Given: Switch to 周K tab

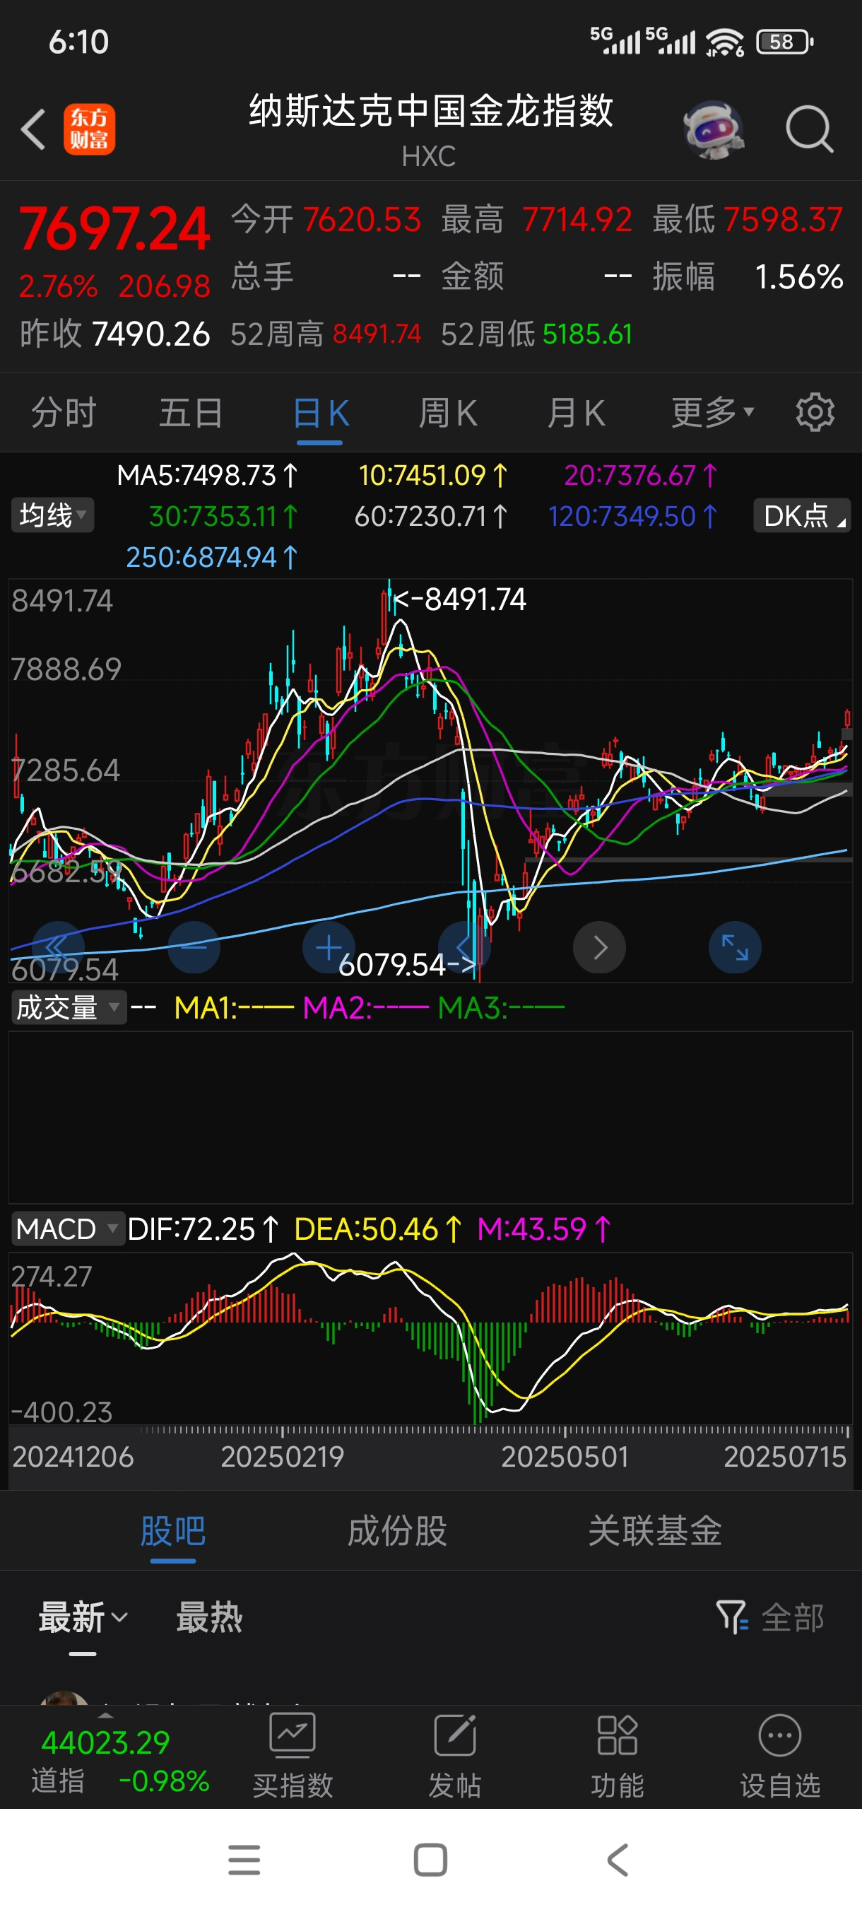Looking at the screenshot, I should [x=448, y=412].
